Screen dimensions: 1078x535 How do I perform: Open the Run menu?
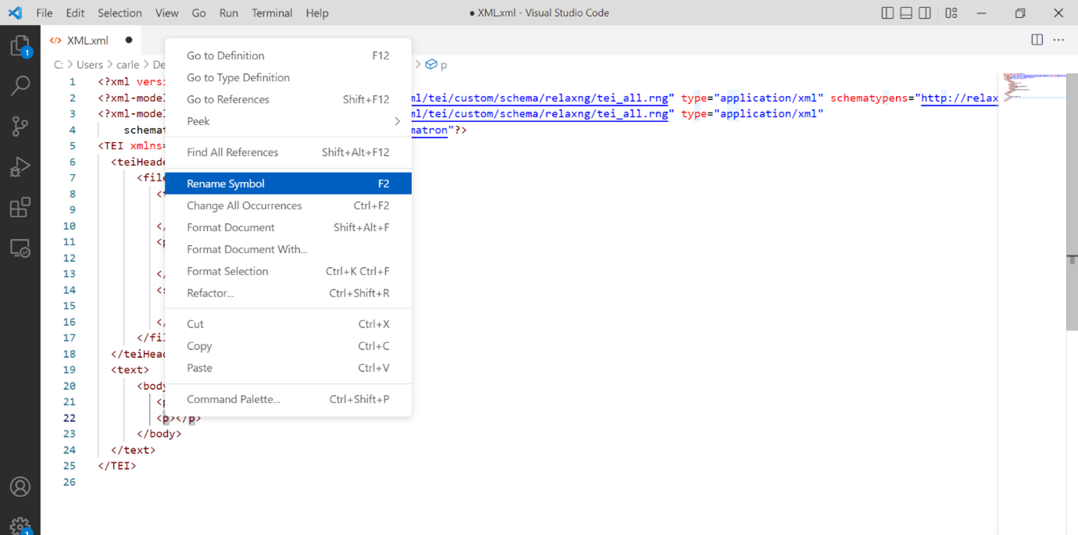pos(228,12)
